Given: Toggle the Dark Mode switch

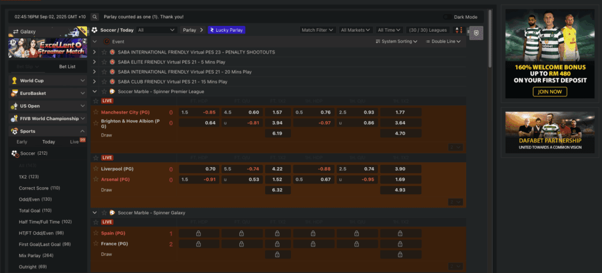Looking at the screenshot, I should [x=447, y=17].
